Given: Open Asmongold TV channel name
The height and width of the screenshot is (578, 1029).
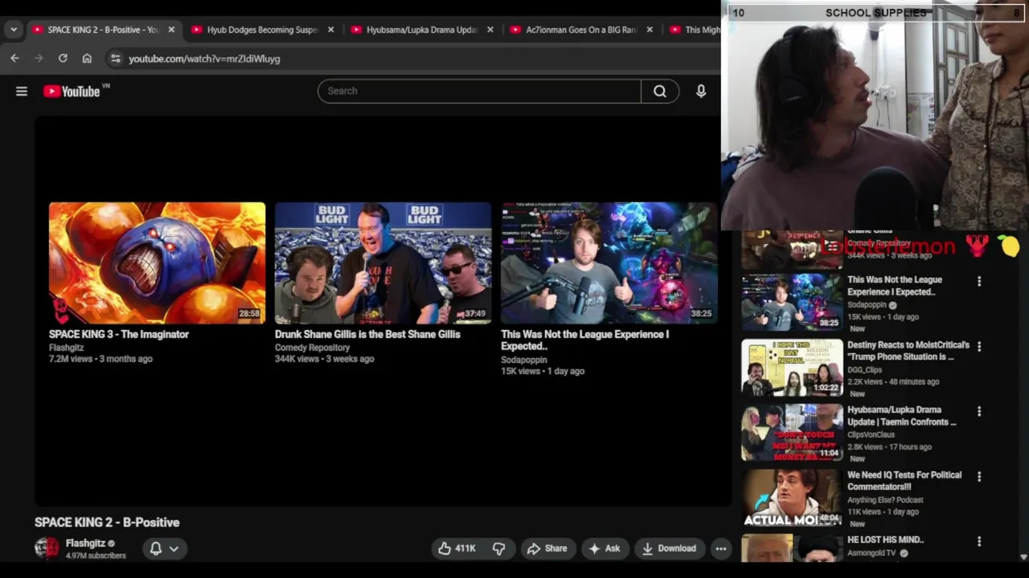Looking at the screenshot, I should (871, 553).
